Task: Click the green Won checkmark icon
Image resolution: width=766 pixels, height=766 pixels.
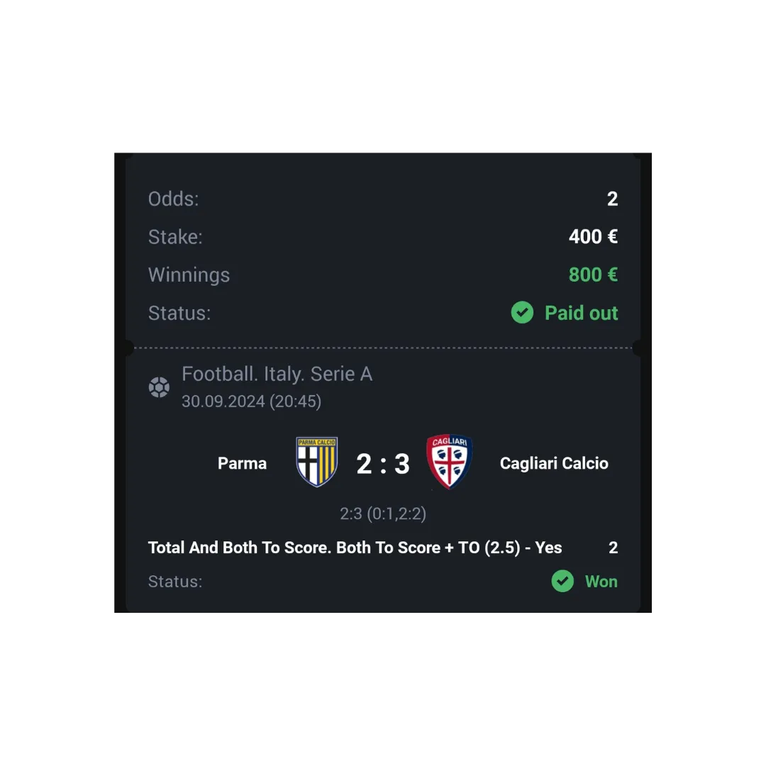Action: coord(562,582)
